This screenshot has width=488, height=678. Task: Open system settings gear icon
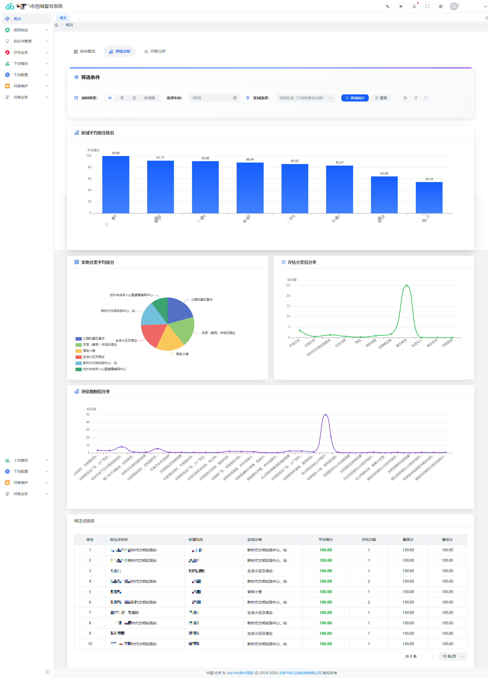pos(440,6)
